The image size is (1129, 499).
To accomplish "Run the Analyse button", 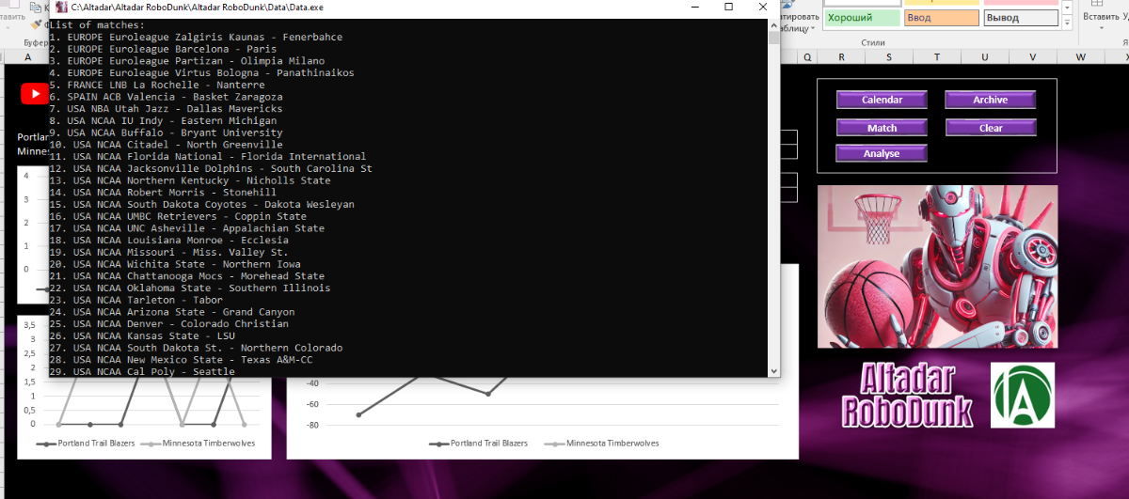I will [x=882, y=153].
